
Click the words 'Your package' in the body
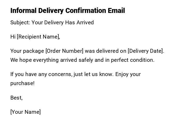tap(27, 51)
